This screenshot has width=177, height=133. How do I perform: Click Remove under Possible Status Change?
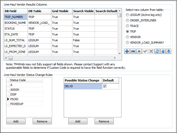pyautogui.click(x=104, y=121)
